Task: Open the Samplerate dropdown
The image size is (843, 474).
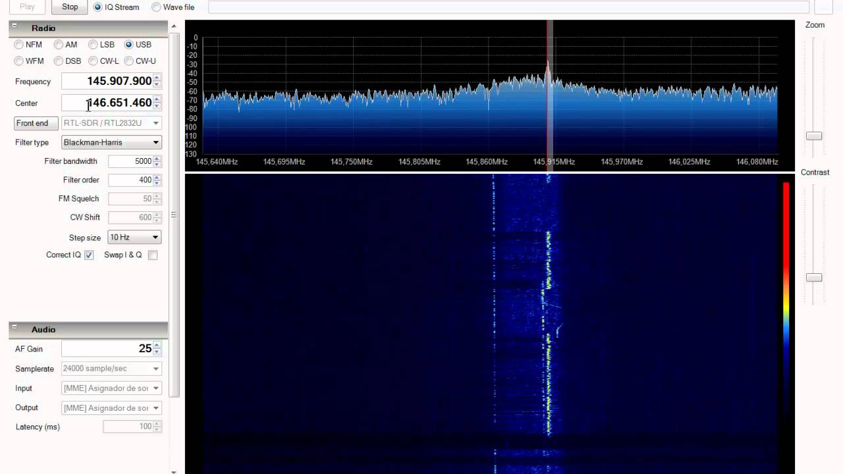Action: pyautogui.click(x=111, y=369)
